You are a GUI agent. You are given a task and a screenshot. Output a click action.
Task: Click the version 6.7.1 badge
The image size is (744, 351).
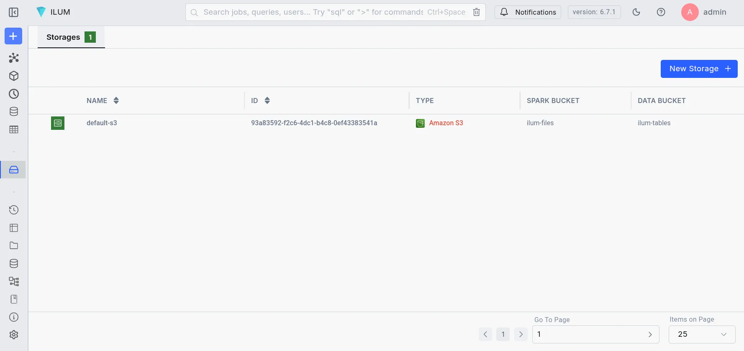click(594, 12)
